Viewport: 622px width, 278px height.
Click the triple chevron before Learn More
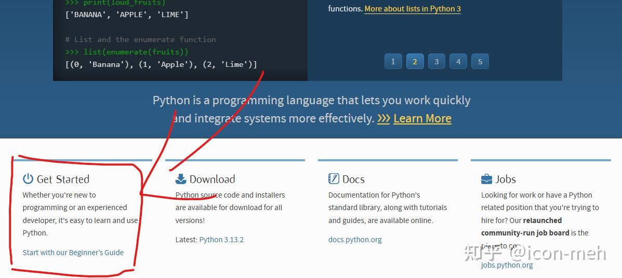(x=383, y=118)
